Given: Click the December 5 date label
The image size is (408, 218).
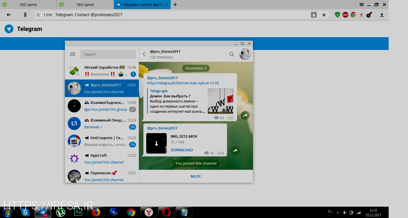Looking at the screenshot, I should click(x=196, y=68).
